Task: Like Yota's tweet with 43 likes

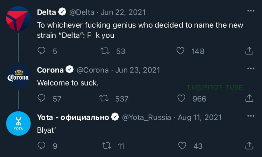Action: 182,146
